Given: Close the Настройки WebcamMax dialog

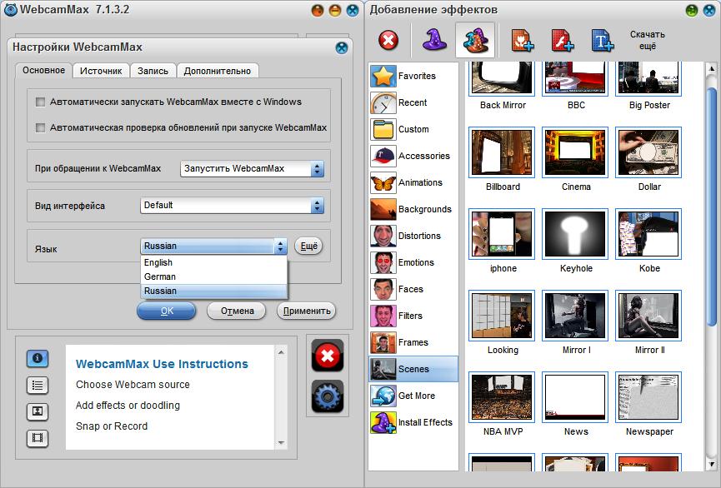Looking at the screenshot, I should click(342, 47).
